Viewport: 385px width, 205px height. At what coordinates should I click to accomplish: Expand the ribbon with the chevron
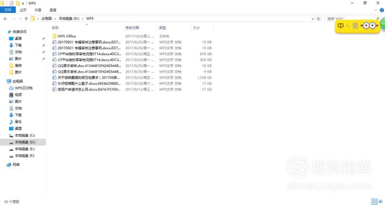376,10
